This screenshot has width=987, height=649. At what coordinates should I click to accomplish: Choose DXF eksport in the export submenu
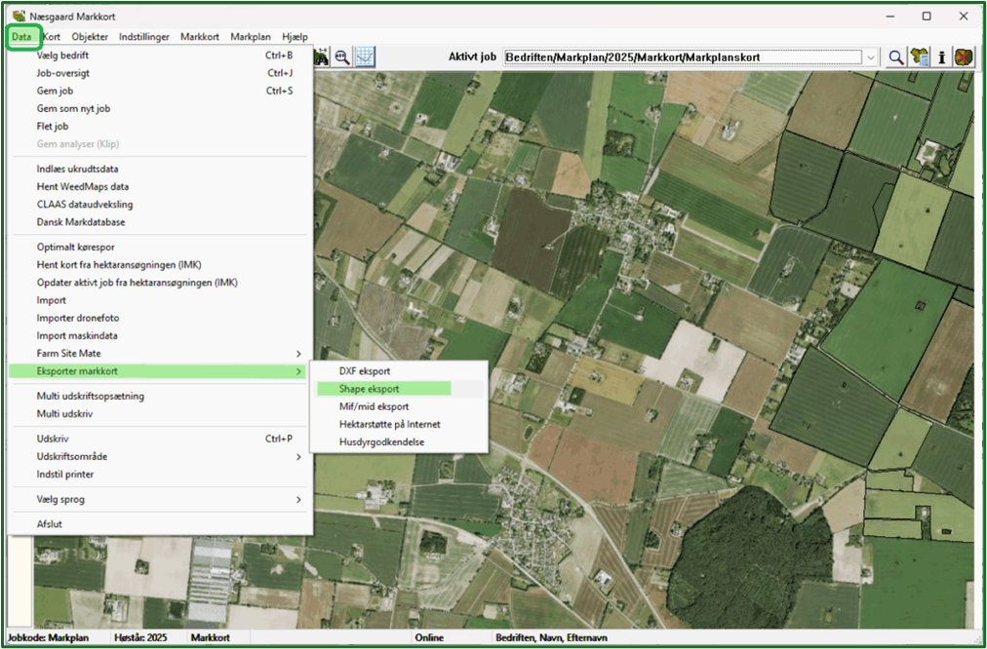[364, 371]
